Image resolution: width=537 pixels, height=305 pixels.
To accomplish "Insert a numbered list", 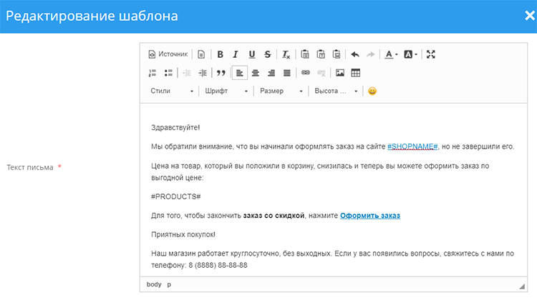I will pos(153,73).
